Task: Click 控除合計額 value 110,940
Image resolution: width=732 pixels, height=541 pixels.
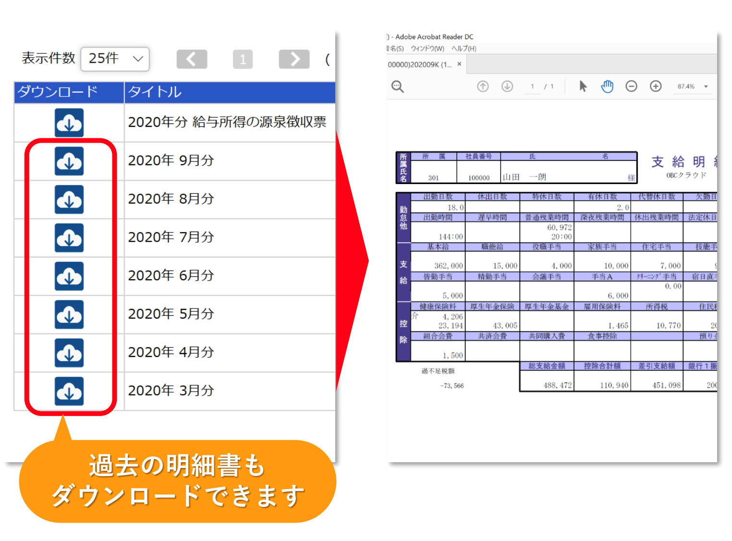Action: pos(614,385)
